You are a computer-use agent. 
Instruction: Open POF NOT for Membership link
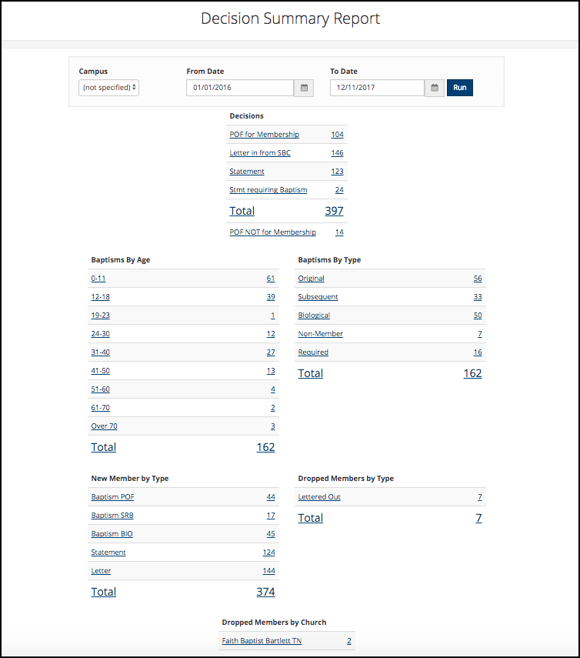tap(272, 232)
